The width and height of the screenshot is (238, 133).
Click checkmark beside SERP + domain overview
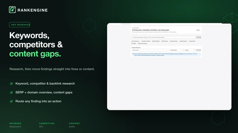[x=11, y=93]
